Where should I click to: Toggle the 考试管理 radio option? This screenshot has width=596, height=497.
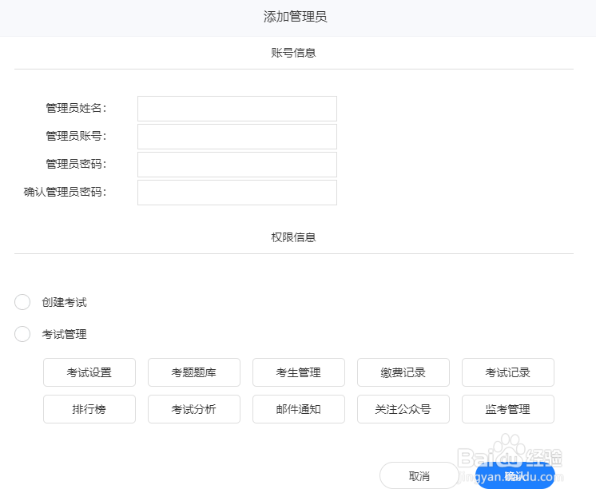pos(22,334)
